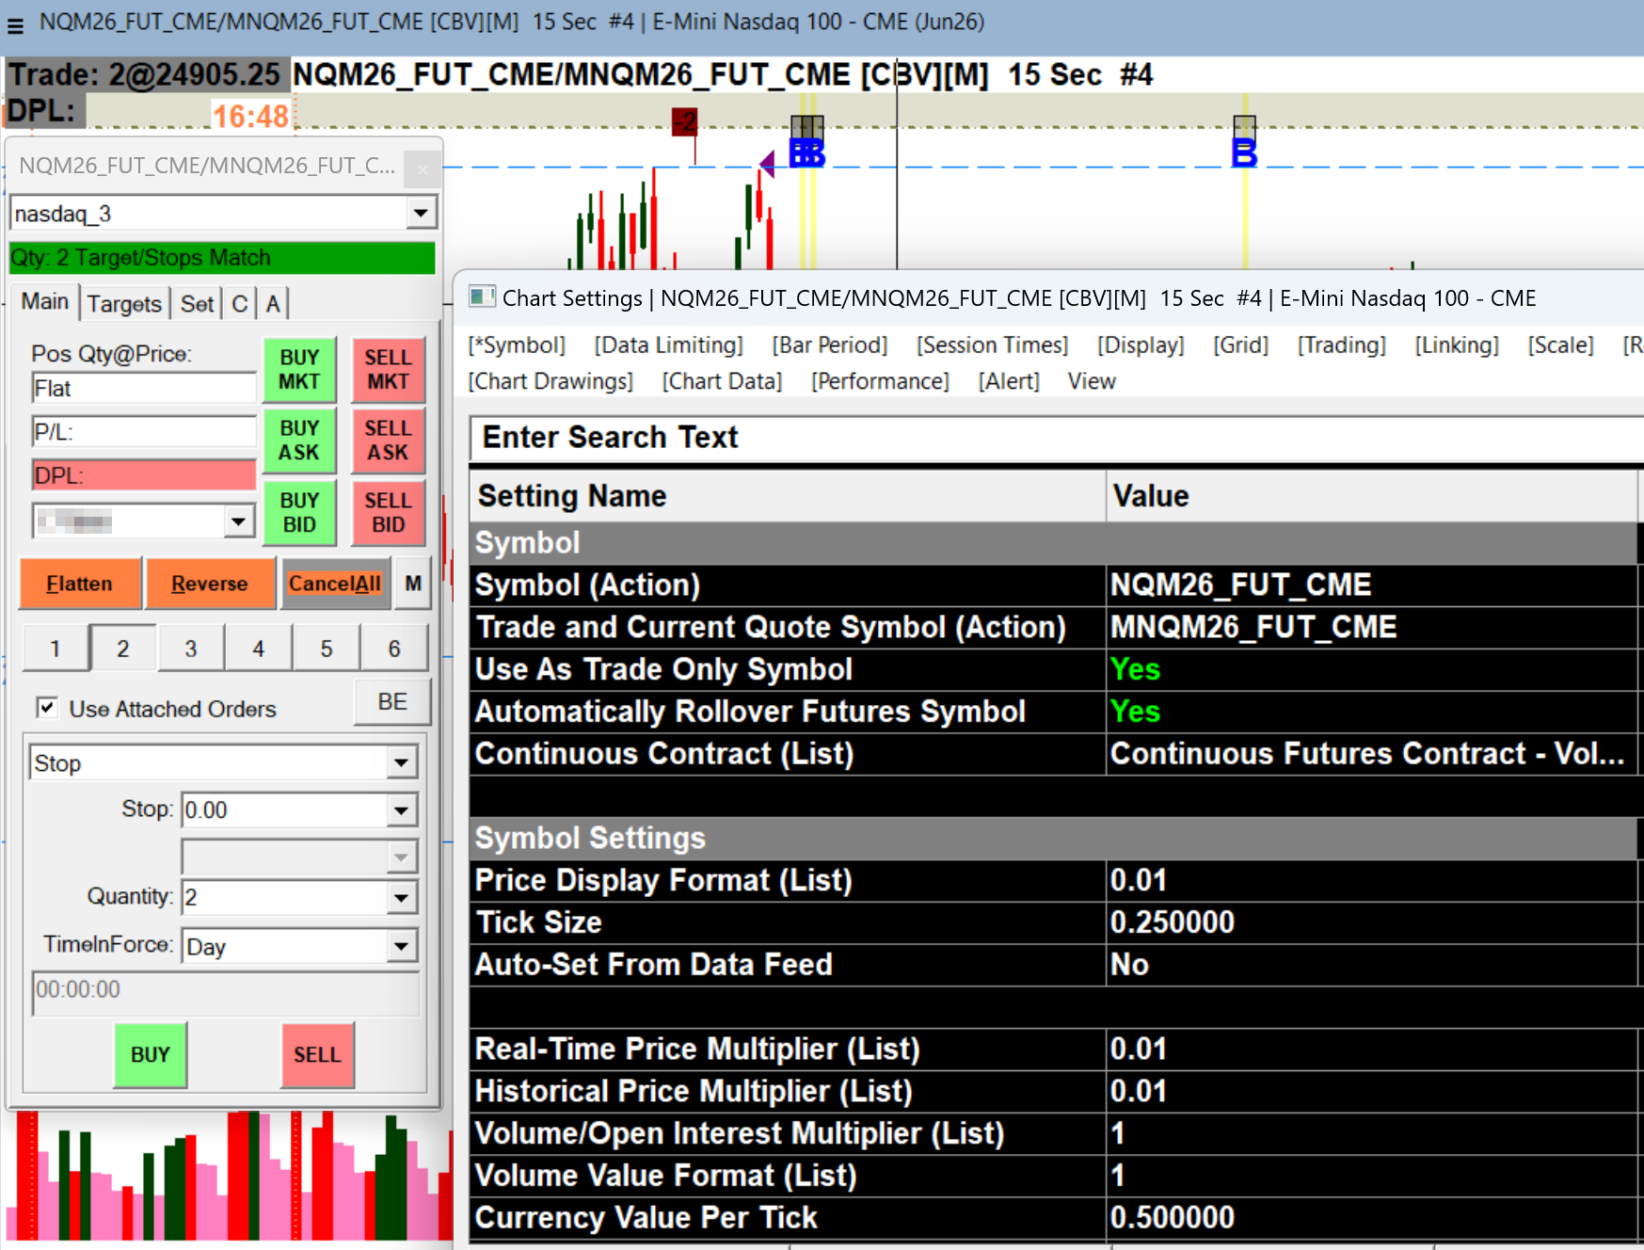Select quantity preset button 3
The image size is (1644, 1250).
[x=191, y=648]
